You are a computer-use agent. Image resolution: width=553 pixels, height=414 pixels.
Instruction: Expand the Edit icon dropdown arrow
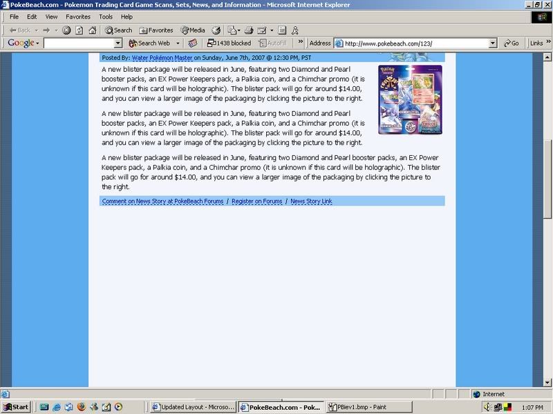[x=272, y=30]
